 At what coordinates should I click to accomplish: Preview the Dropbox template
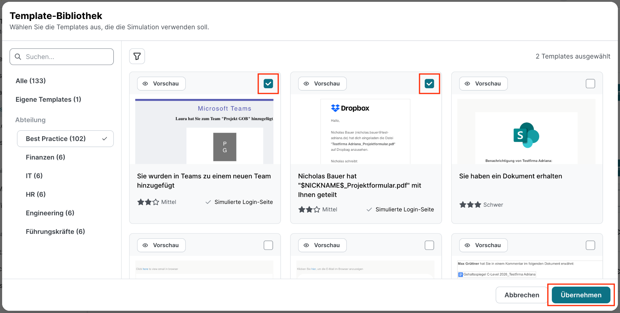click(322, 84)
